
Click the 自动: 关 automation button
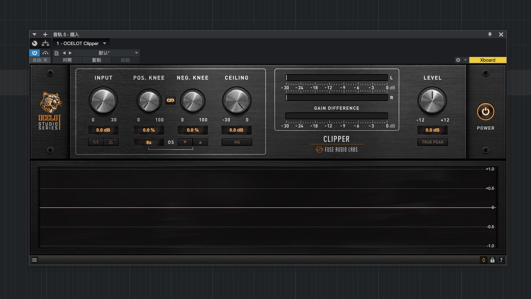point(40,60)
